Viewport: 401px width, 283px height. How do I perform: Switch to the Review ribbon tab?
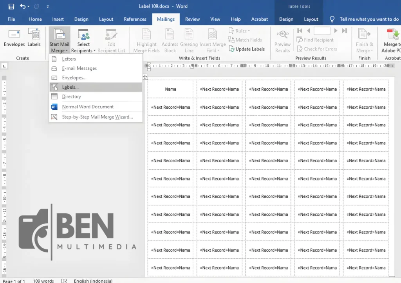pos(192,19)
